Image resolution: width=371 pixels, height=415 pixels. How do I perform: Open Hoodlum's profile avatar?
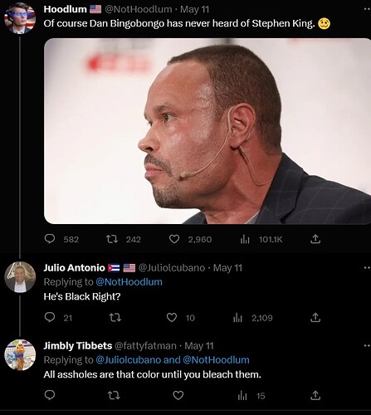[x=20, y=17]
